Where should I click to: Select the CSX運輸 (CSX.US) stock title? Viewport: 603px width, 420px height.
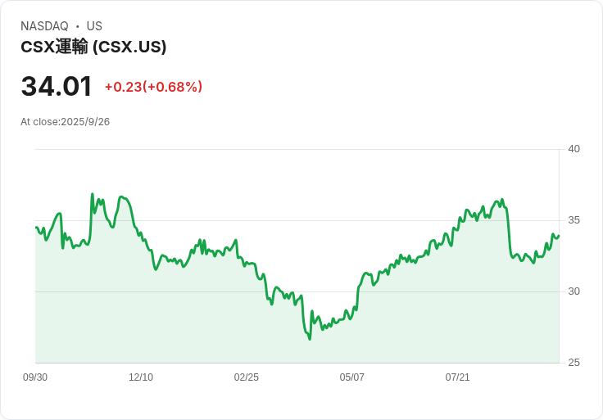93,47
